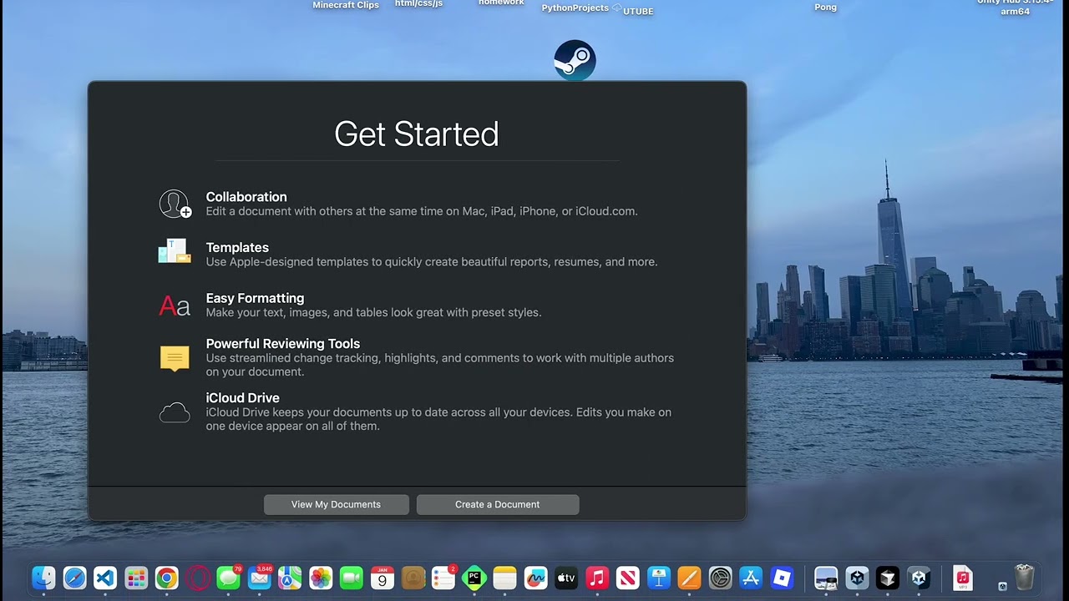Open the Opera browser Dock icon
Image resolution: width=1069 pixels, height=601 pixels.
click(x=198, y=578)
